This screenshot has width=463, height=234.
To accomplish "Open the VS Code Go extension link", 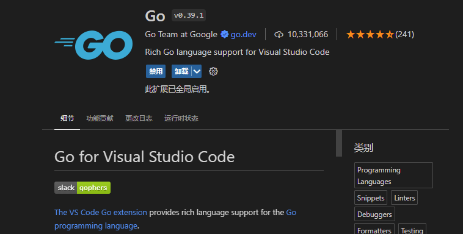I will (101, 213).
